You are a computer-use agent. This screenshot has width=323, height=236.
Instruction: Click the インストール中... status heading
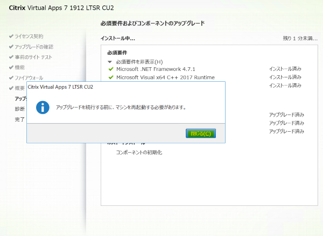click(118, 38)
